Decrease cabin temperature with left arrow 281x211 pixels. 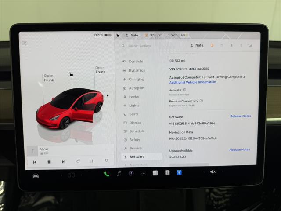click(61, 175)
